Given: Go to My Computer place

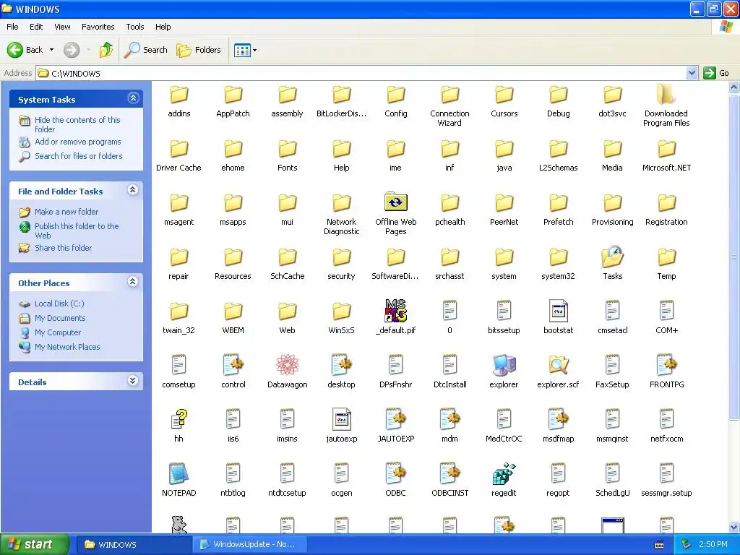Looking at the screenshot, I should [x=58, y=332].
